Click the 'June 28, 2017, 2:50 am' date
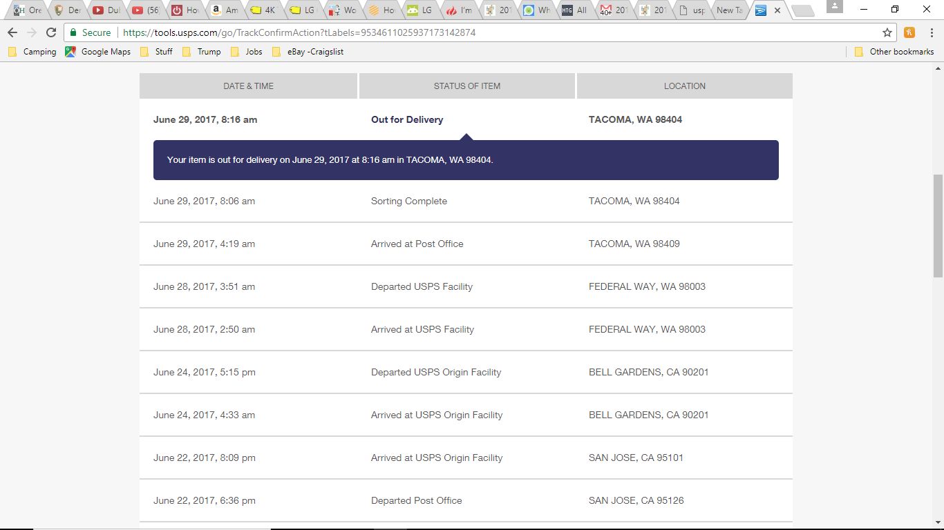Image resolution: width=944 pixels, height=530 pixels. (204, 329)
